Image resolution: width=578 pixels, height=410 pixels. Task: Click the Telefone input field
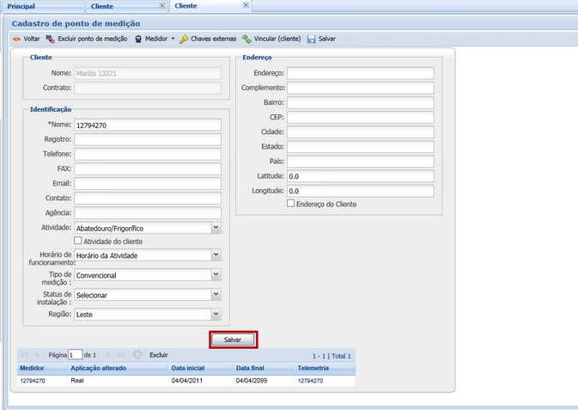(x=148, y=154)
